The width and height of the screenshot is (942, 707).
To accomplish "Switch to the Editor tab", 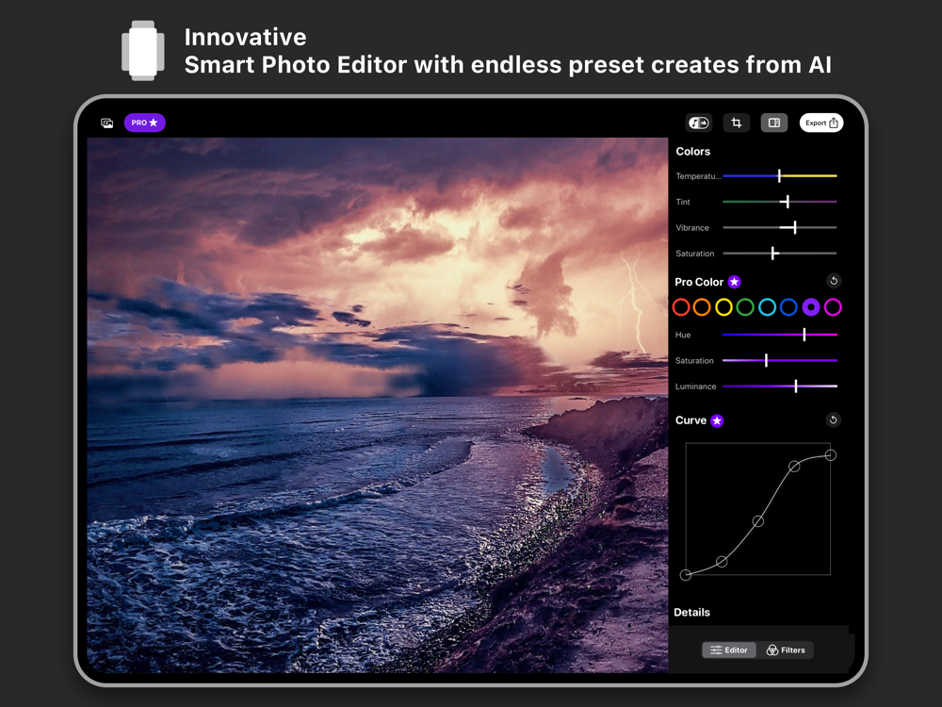I will (x=729, y=649).
